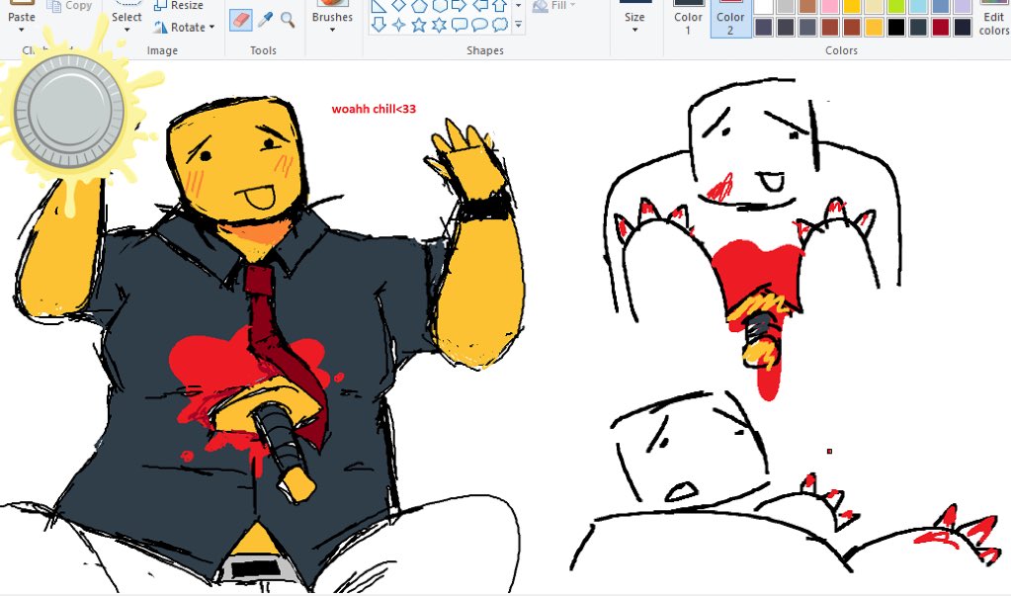Screen dimensions: 1011x596
Task: Activate the Magnifier zoom tool
Action: click(288, 20)
